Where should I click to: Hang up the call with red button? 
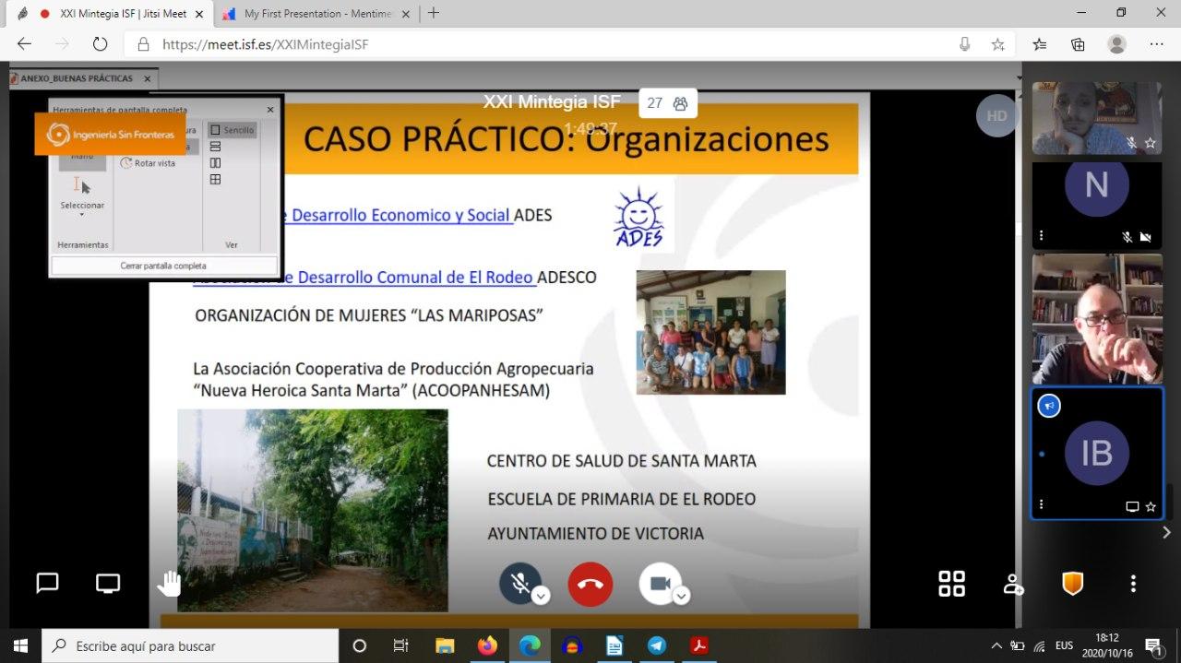pos(590,584)
